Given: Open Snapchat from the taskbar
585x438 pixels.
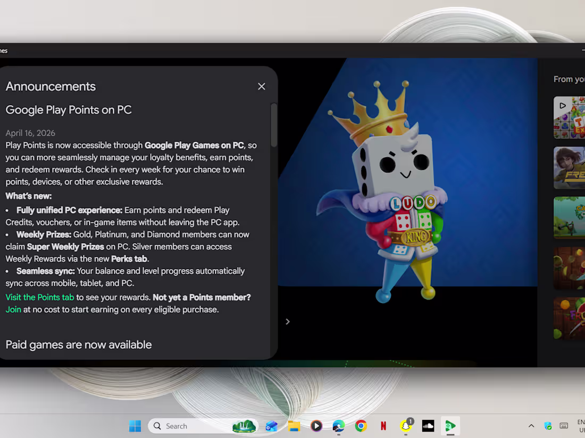Looking at the screenshot, I should [406, 426].
